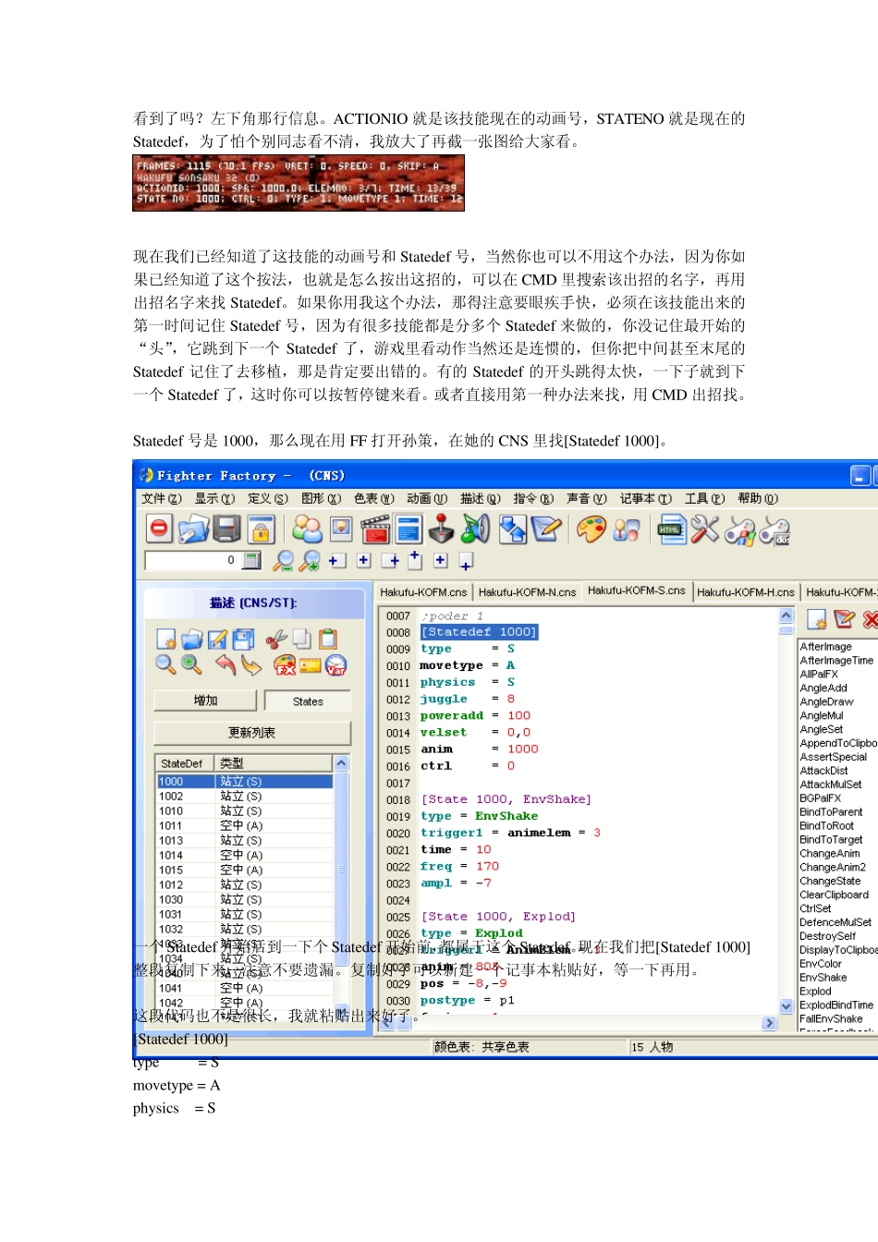
Task: Click the open folder icon in CNS panel
Action: (x=192, y=639)
